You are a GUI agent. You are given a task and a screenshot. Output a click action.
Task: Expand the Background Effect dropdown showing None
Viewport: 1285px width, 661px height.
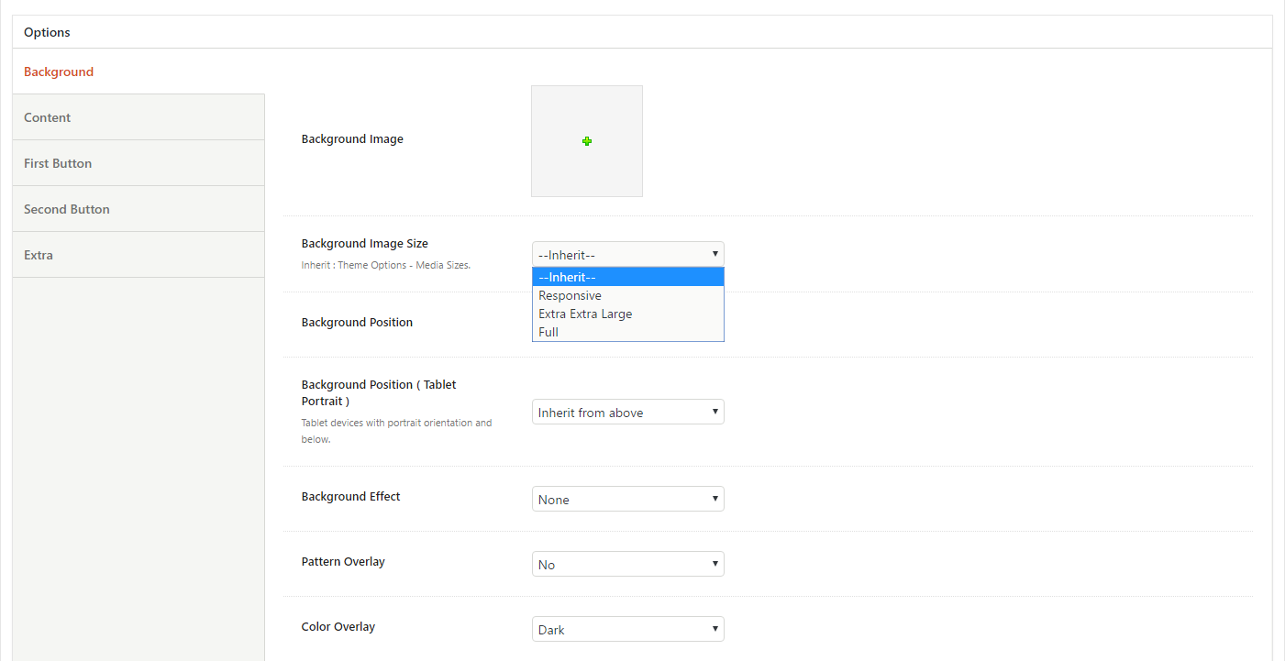click(x=627, y=500)
